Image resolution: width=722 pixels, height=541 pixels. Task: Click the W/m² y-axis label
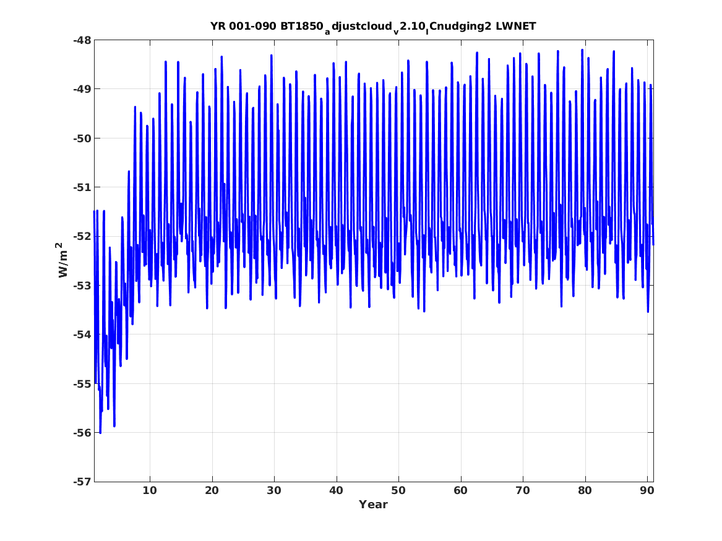tap(62, 260)
